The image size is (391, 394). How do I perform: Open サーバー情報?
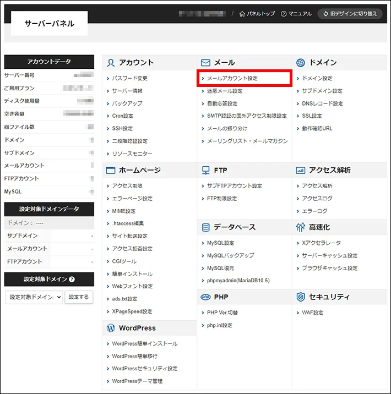click(127, 91)
